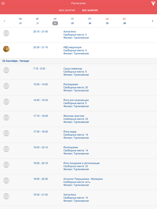Select Saturday 25 in the week strip
This screenshot has height=209, width=157.
click(x=107, y=21)
